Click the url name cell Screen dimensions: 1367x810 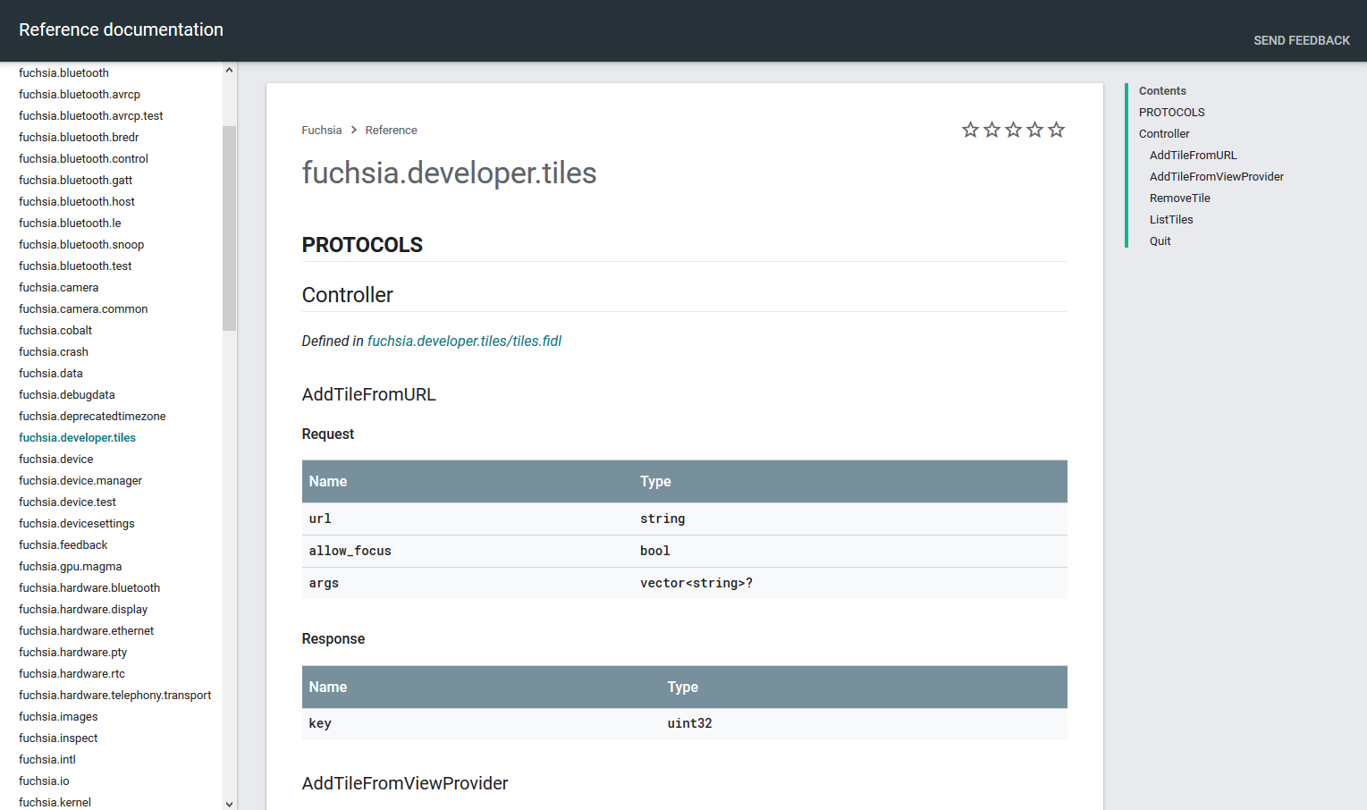468,519
